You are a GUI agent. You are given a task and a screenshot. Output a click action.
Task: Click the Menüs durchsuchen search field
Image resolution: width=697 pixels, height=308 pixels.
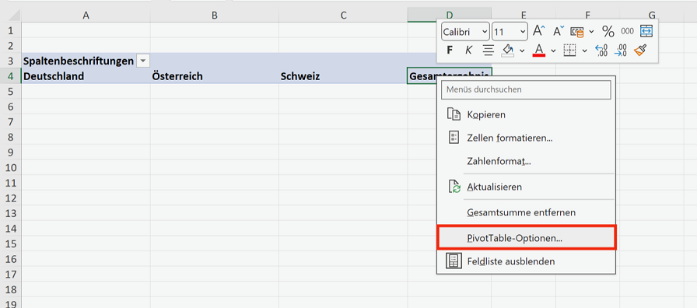click(527, 89)
